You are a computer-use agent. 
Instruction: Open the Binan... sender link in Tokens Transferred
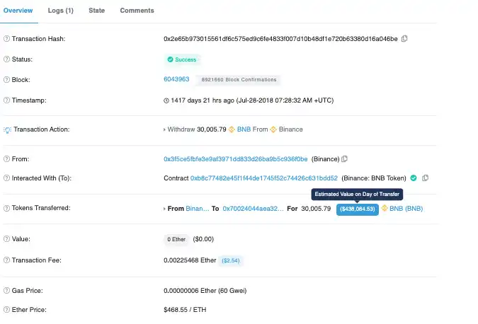point(198,209)
